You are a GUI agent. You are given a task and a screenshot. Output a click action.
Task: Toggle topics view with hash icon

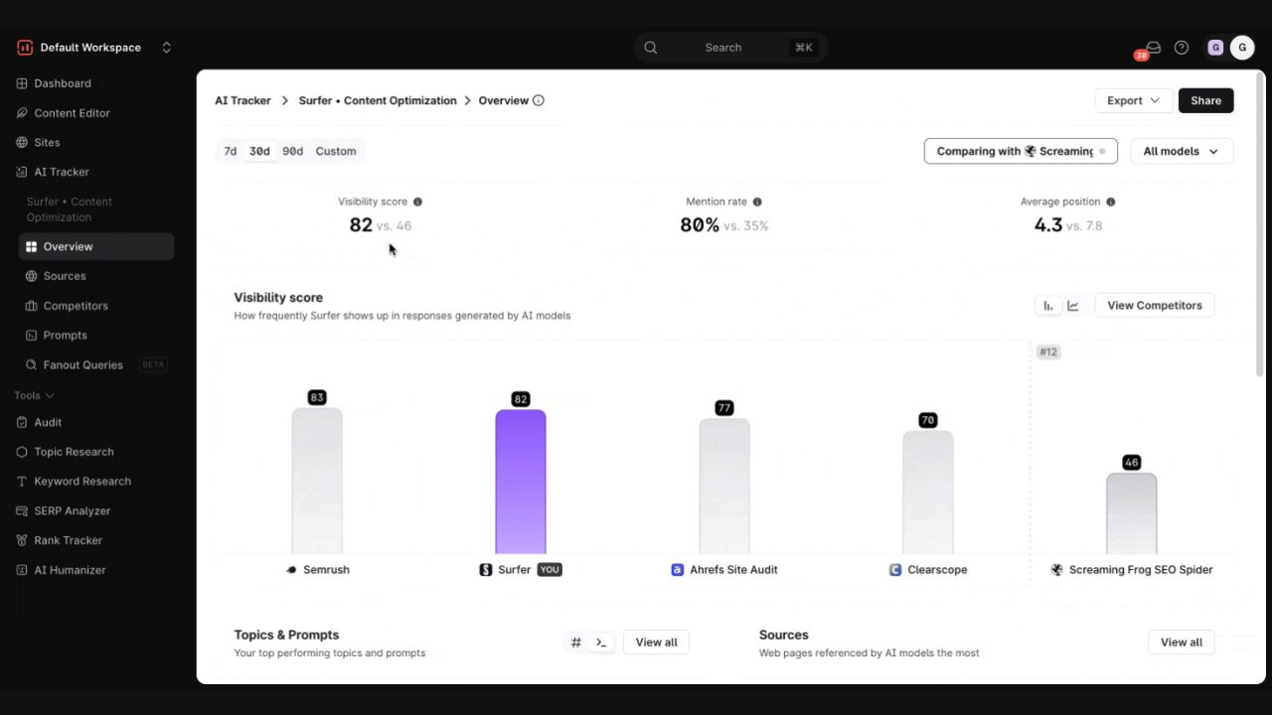(x=576, y=643)
